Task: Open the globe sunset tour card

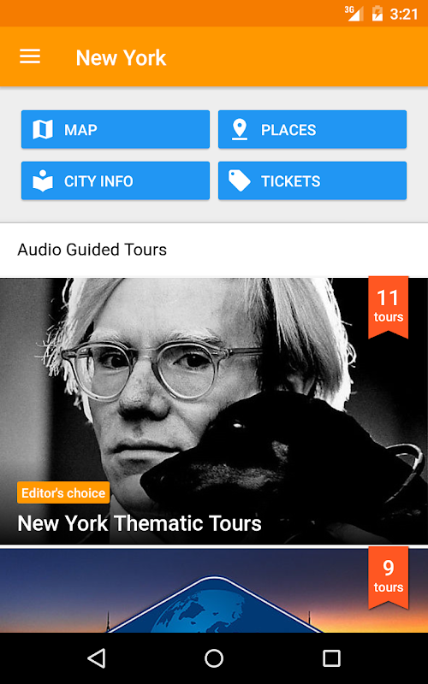Action: (x=214, y=591)
